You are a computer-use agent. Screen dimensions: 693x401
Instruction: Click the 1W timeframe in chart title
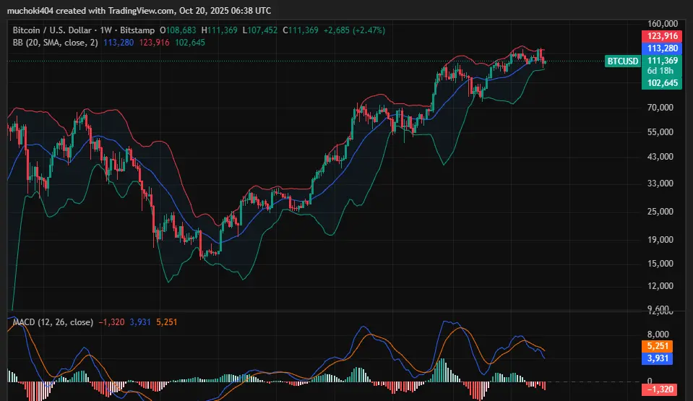[106, 30]
